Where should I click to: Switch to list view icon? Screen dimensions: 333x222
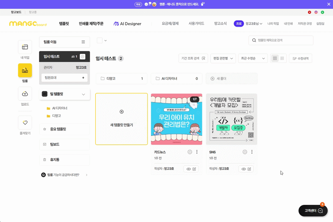coord(282,58)
